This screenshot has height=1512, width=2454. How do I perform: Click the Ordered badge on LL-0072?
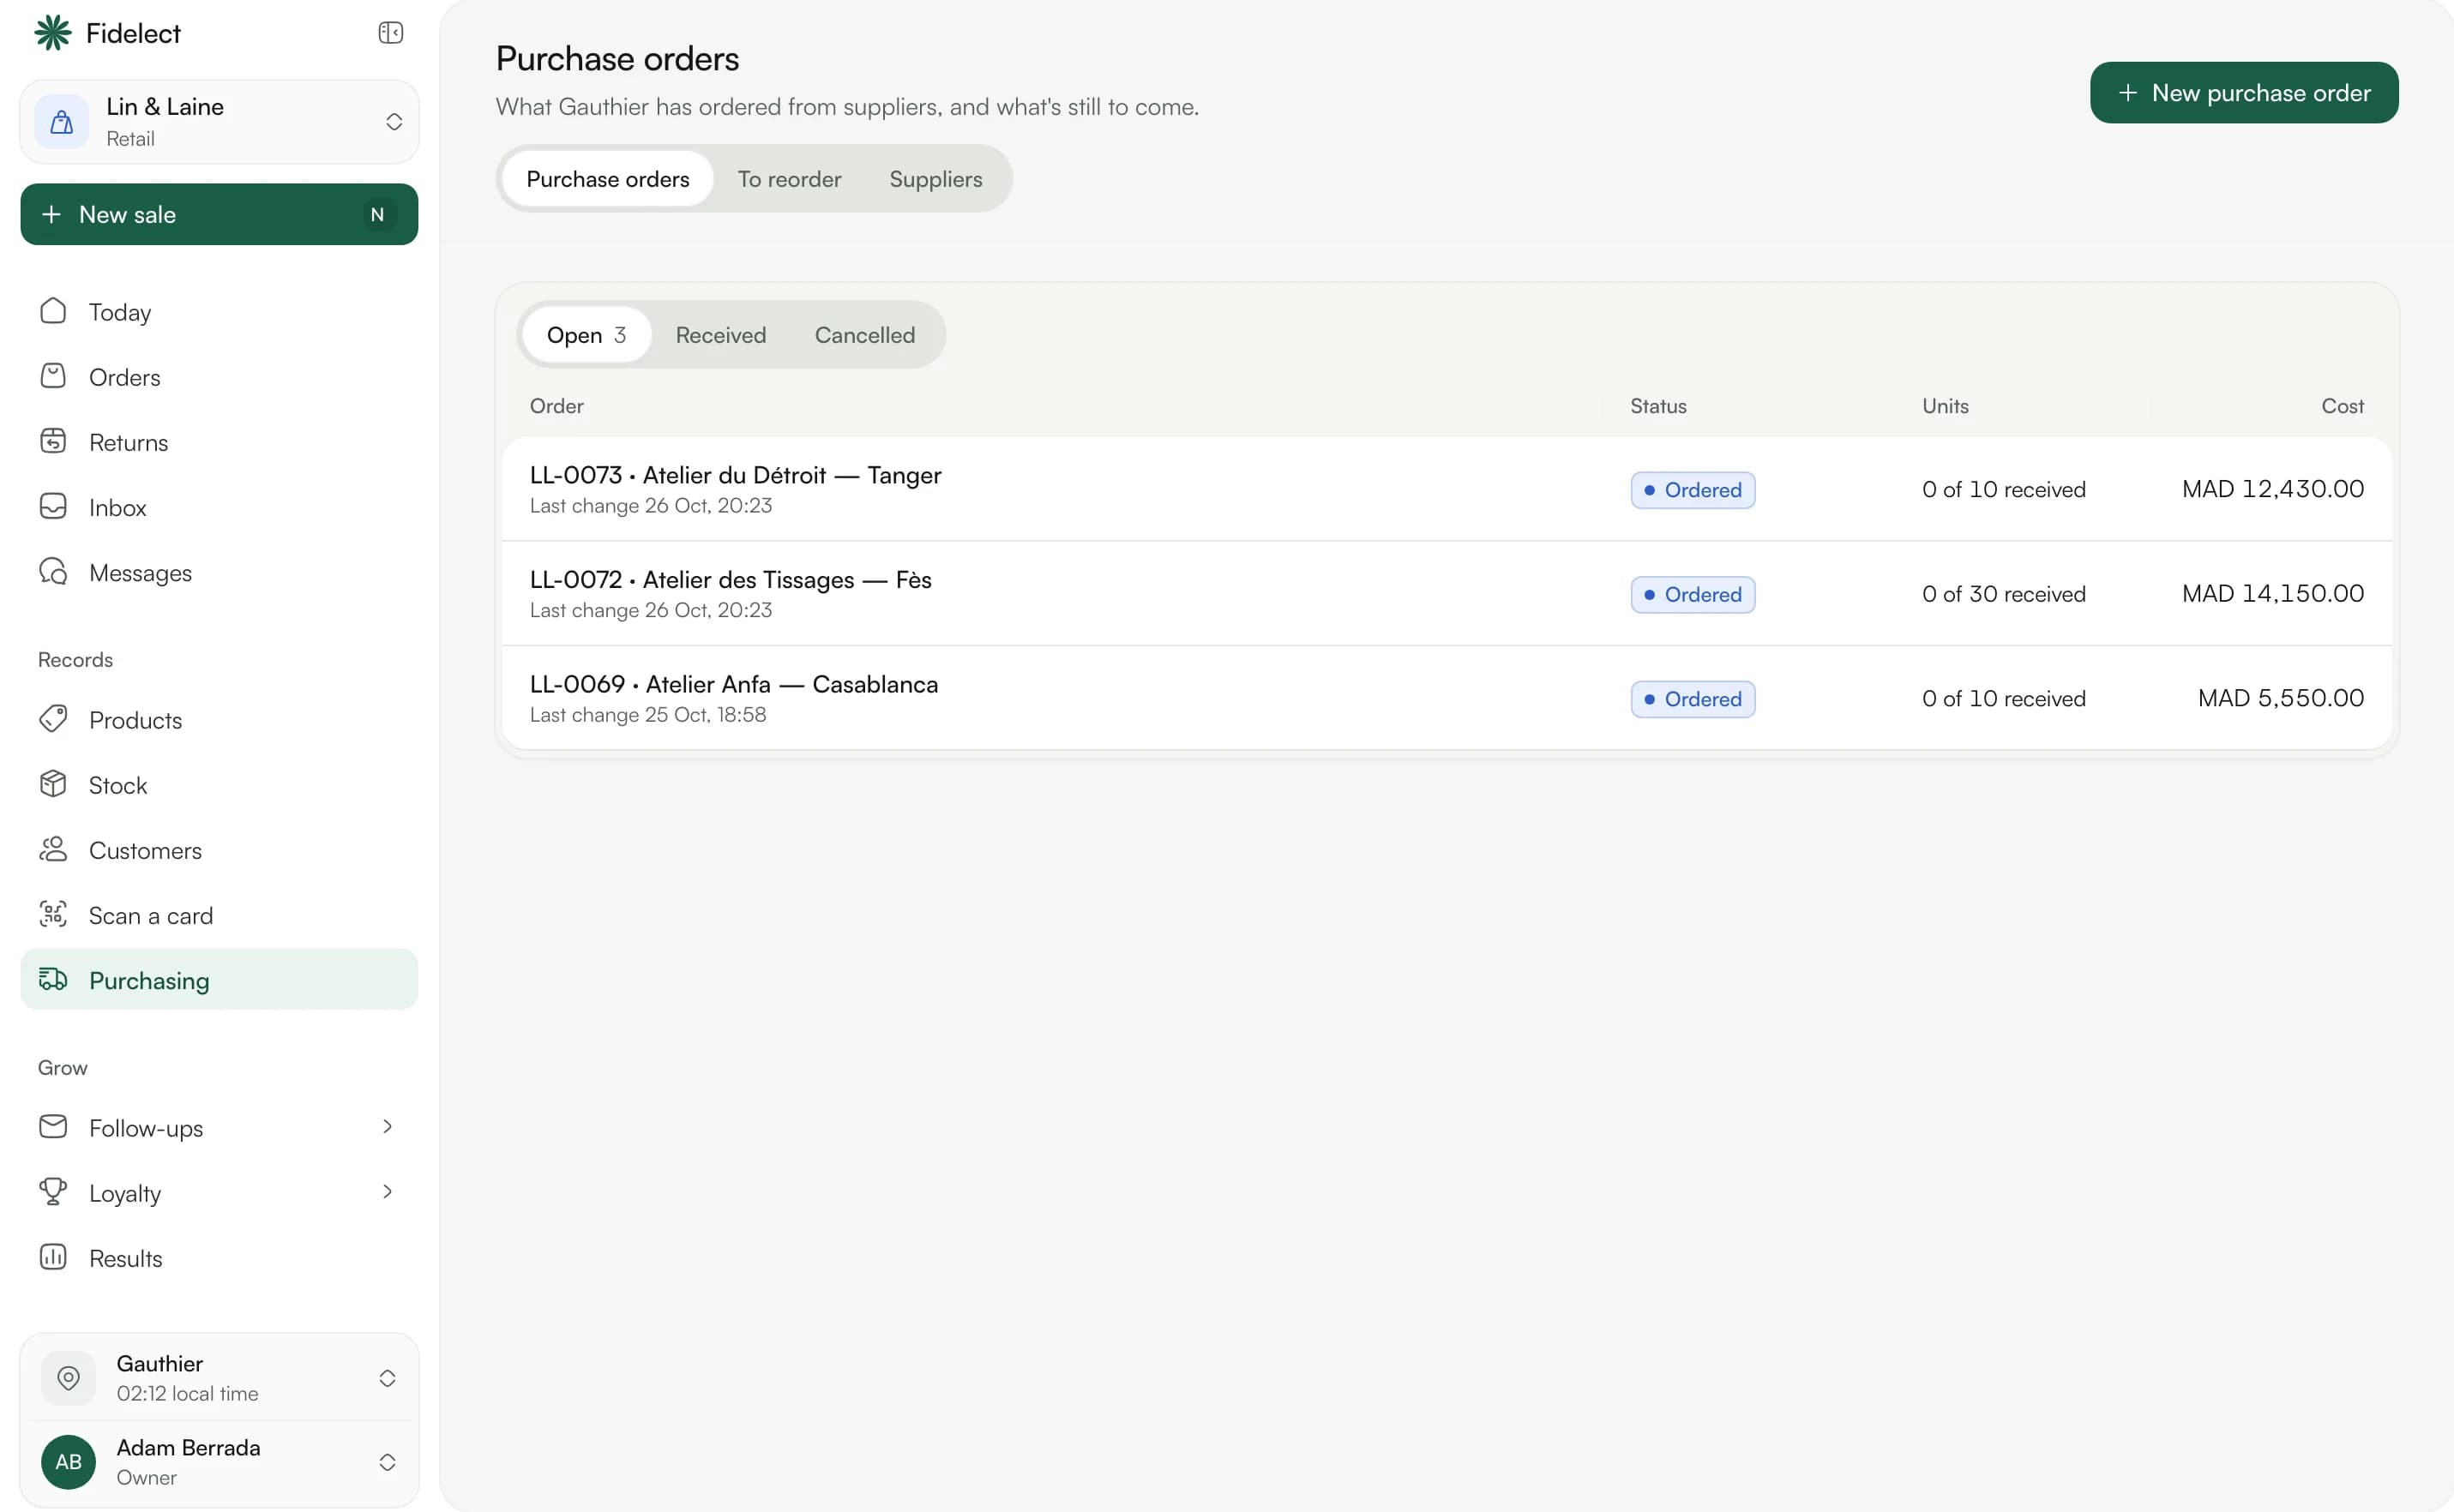tap(1692, 594)
